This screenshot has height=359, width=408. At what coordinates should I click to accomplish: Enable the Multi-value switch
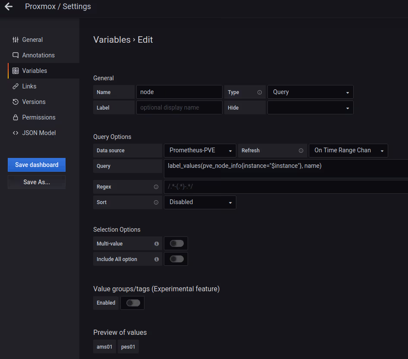click(176, 244)
